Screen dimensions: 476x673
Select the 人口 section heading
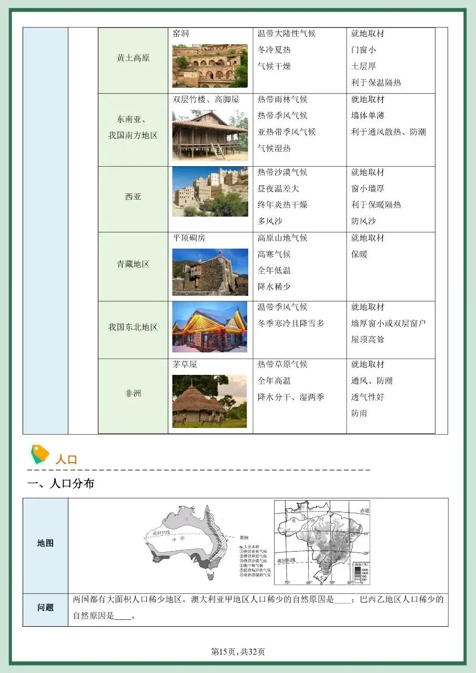tap(66, 459)
